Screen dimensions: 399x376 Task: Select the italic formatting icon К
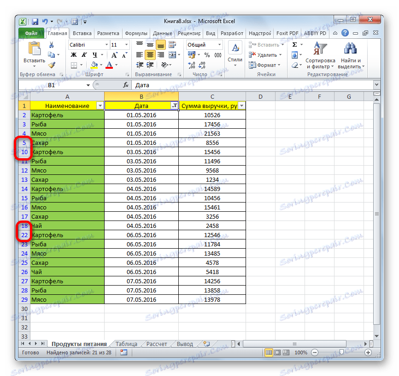84,55
